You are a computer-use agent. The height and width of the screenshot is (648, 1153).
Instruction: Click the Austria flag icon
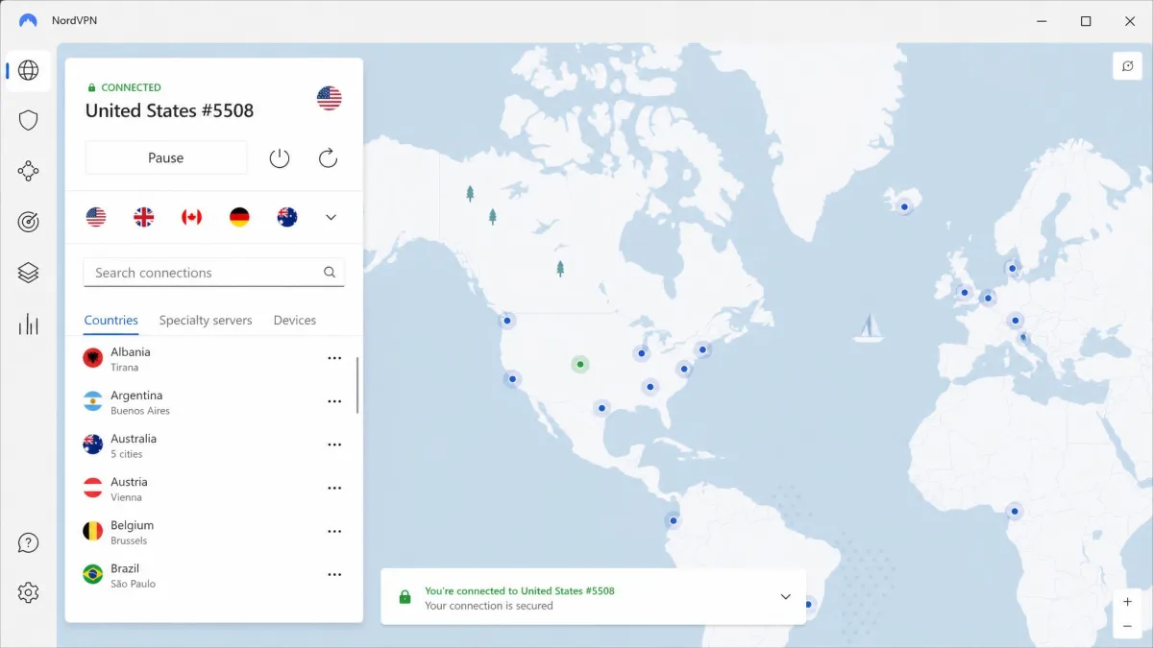point(93,488)
